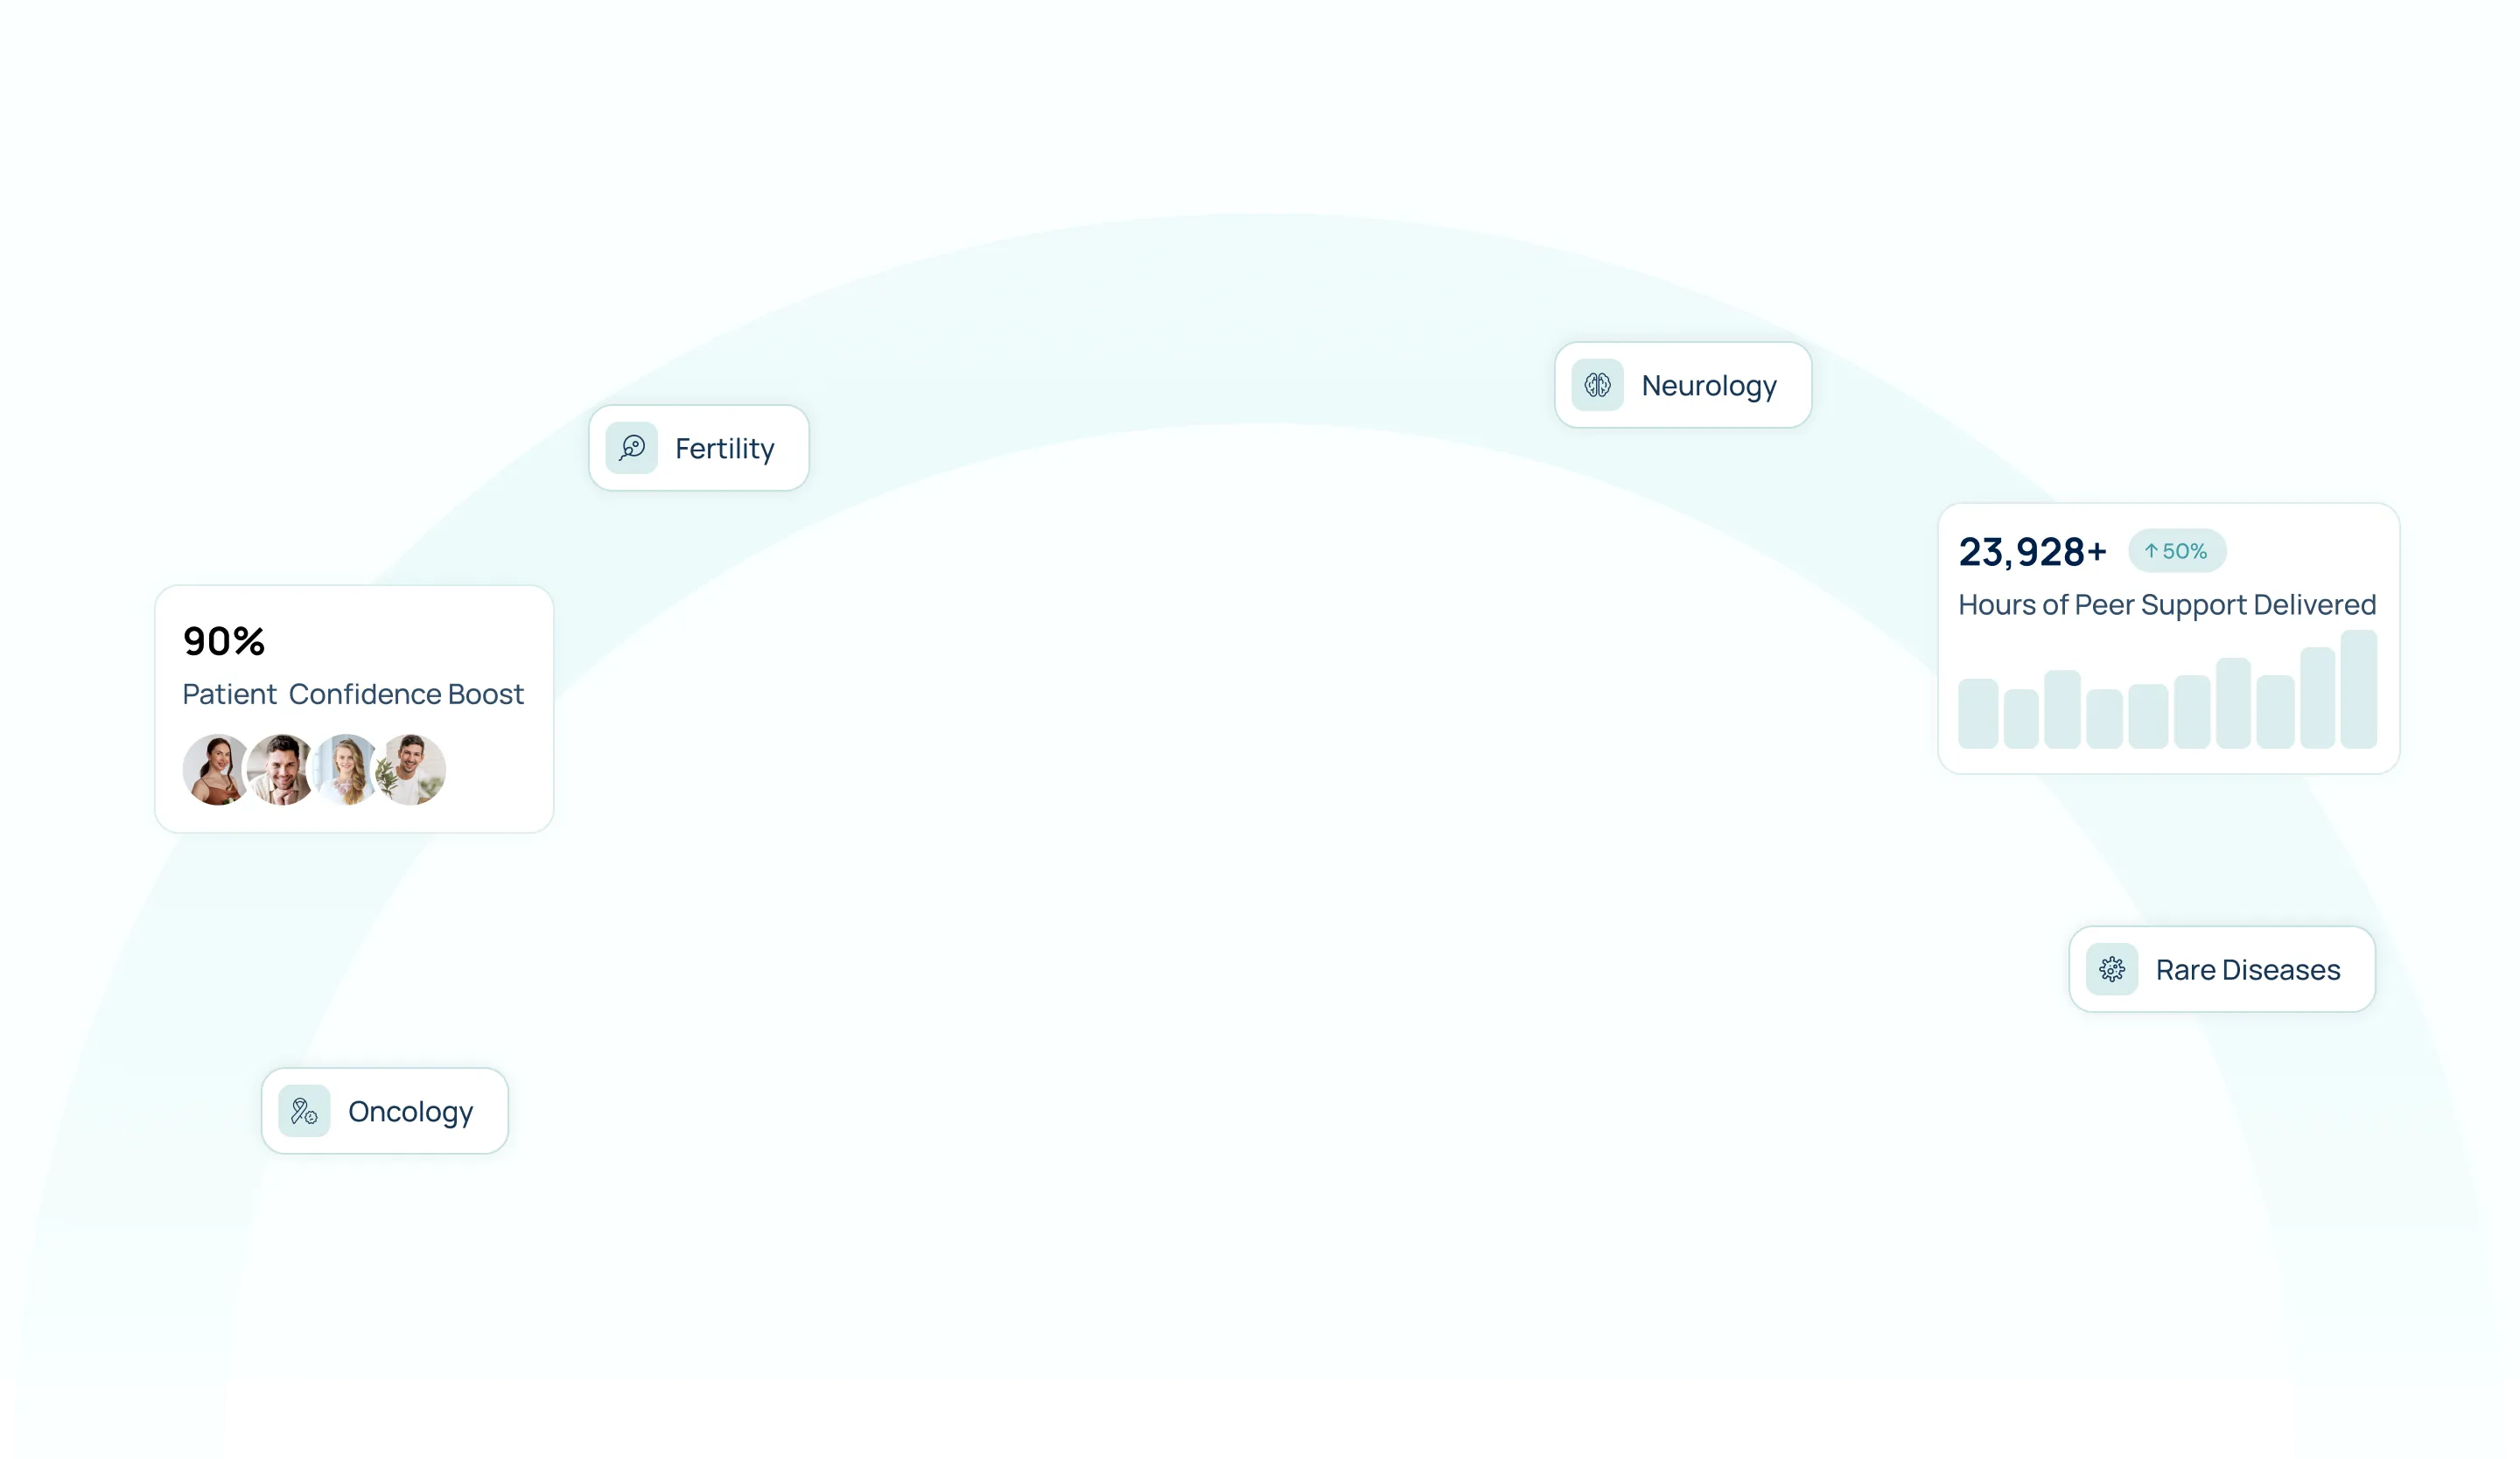Click the Patient Confidence Boost text

(353, 694)
